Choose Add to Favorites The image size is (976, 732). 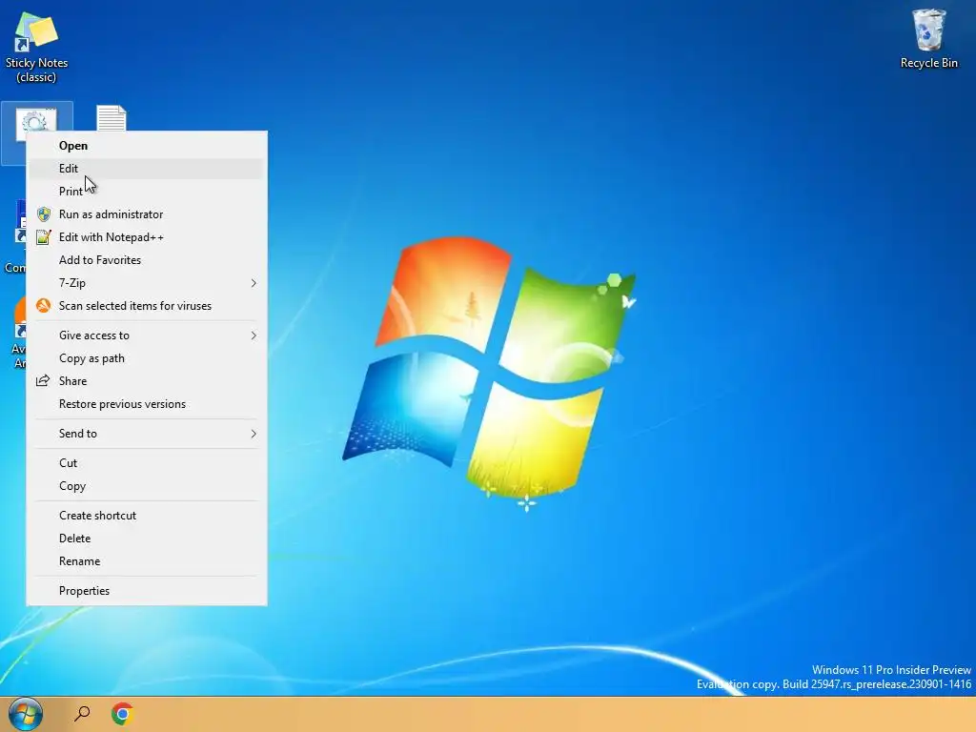click(147, 260)
